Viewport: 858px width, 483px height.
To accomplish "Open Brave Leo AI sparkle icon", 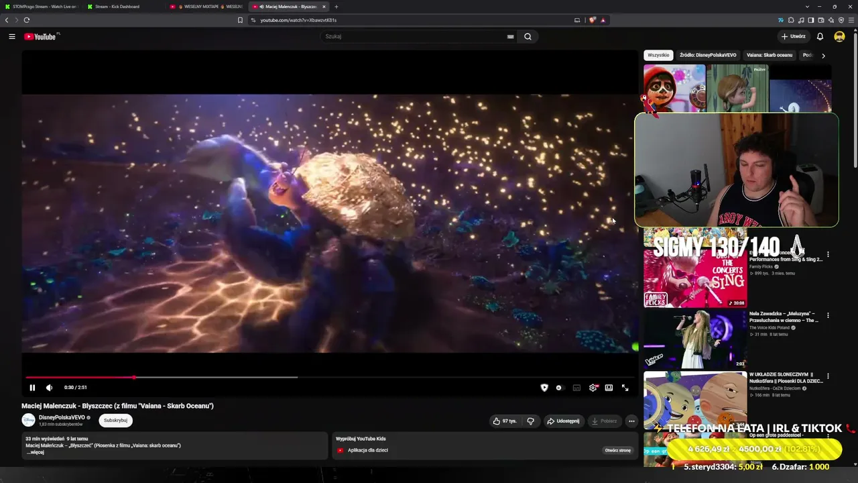I will (831, 20).
